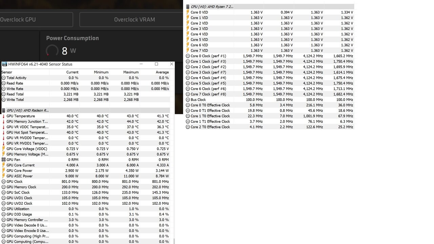The image size is (434, 244).
Task: Click the icon for Core 2 T0 Effective Clock
Action: [188, 127]
